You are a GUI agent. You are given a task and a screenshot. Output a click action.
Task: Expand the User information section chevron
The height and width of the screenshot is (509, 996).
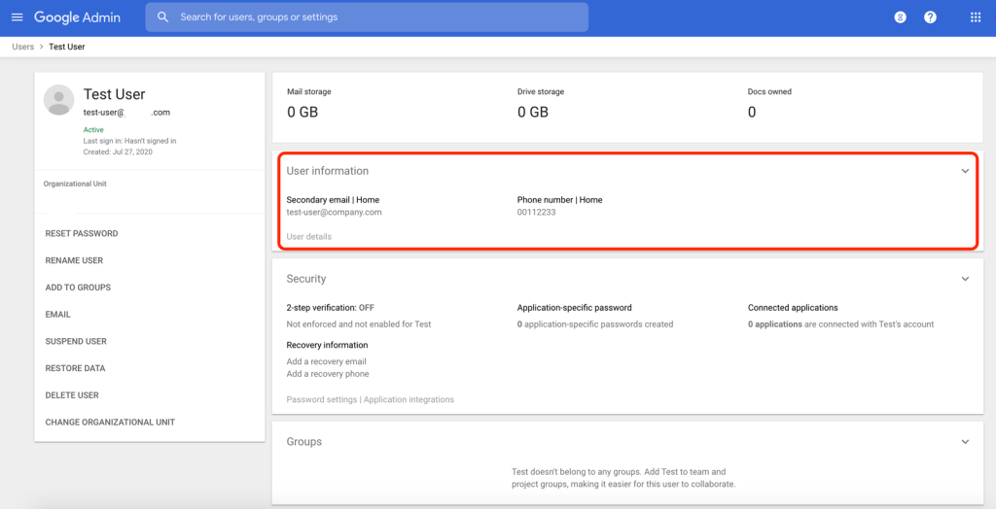(x=965, y=171)
